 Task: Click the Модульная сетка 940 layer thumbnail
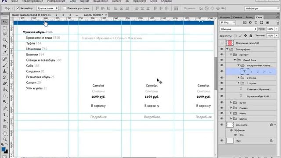tap(230, 43)
